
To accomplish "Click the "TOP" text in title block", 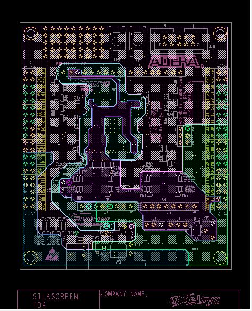I will point(39,305).
